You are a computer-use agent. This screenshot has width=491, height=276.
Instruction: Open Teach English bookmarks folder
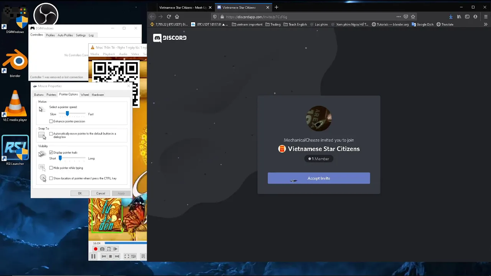click(295, 25)
